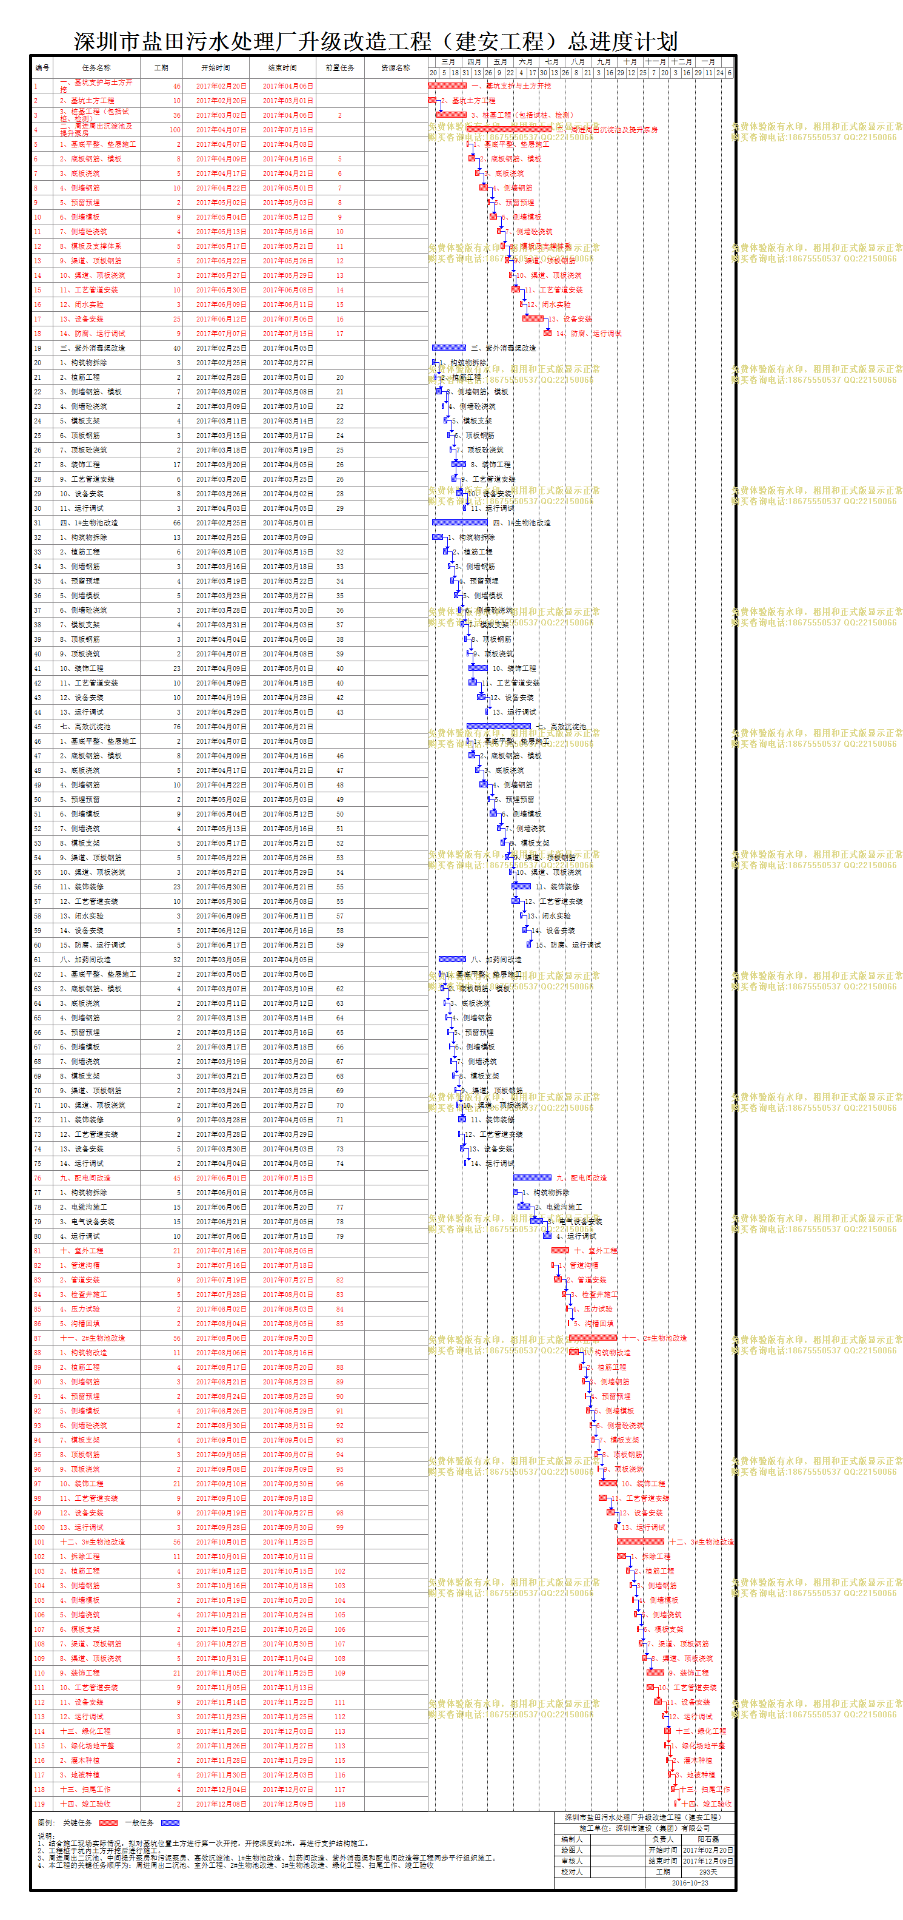903x1920 pixels.
Task: Click the duration value 46 in row 1
Action: click(x=176, y=87)
